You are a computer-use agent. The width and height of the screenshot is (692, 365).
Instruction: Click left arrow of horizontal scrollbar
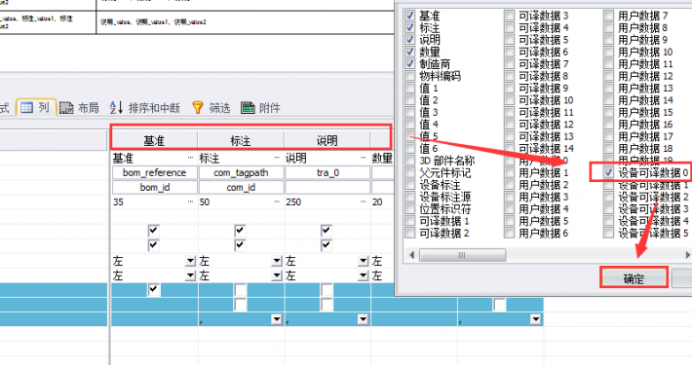click(x=411, y=255)
